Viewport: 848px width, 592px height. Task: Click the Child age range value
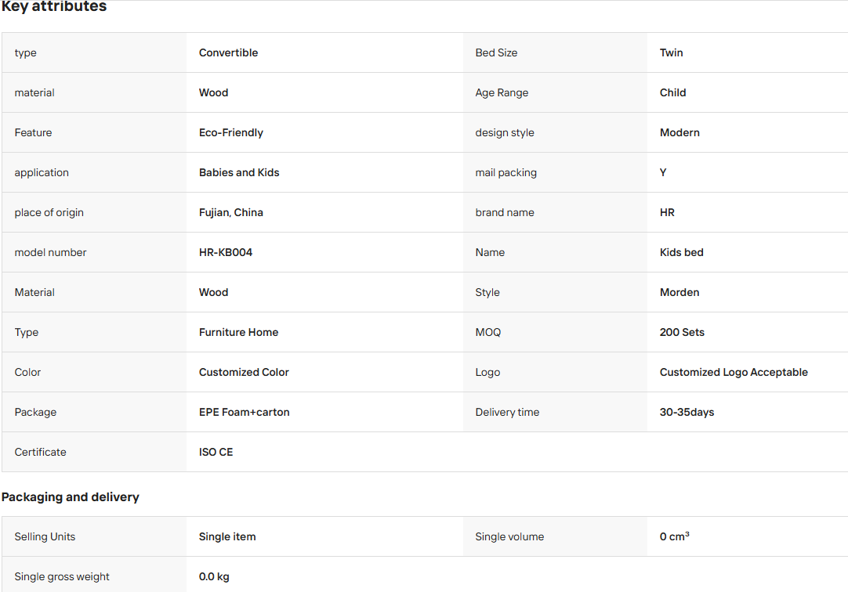tap(672, 92)
